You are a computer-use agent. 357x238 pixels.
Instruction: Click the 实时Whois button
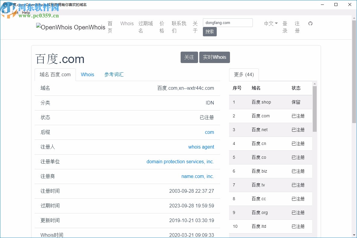click(214, 57)
